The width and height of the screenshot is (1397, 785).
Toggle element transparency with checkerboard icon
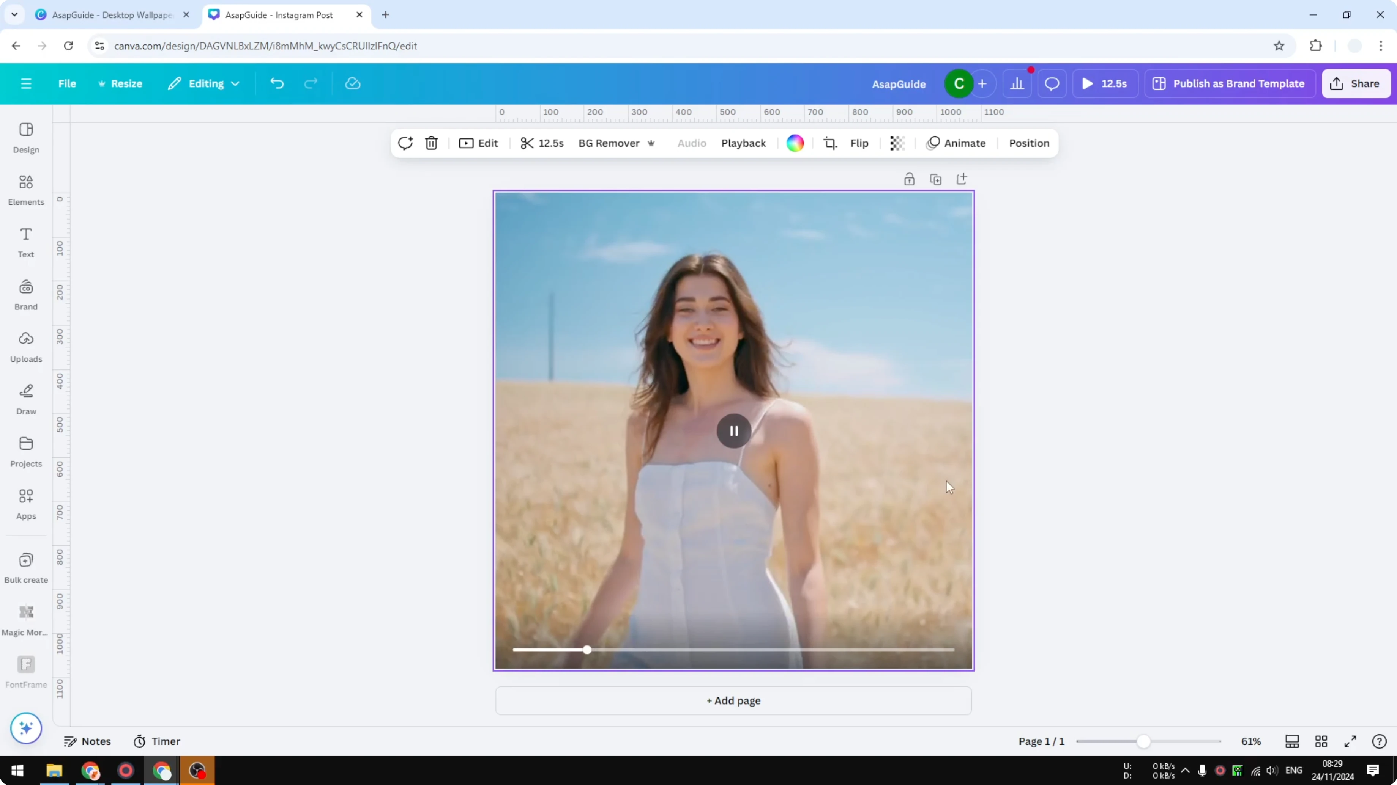coord(897,143)
